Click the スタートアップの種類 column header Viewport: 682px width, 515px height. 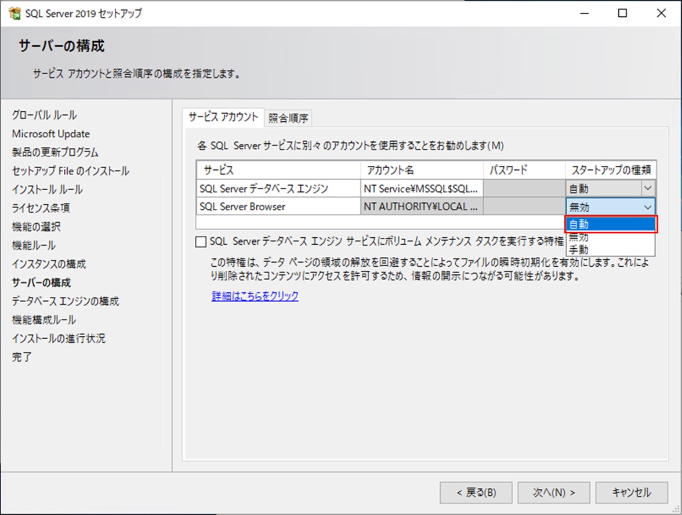[611, 171]
